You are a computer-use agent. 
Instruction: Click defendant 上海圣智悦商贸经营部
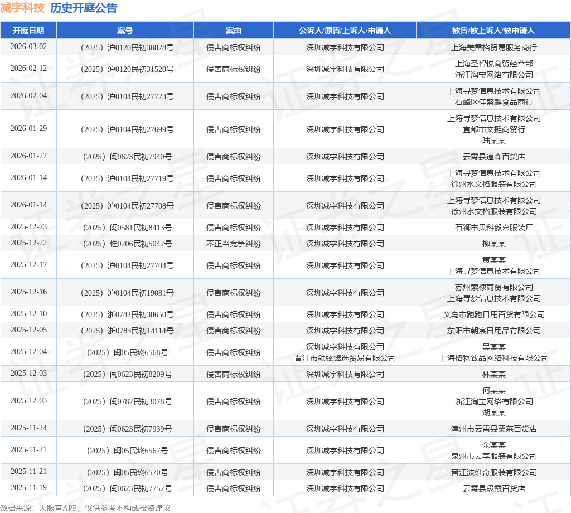494,64
